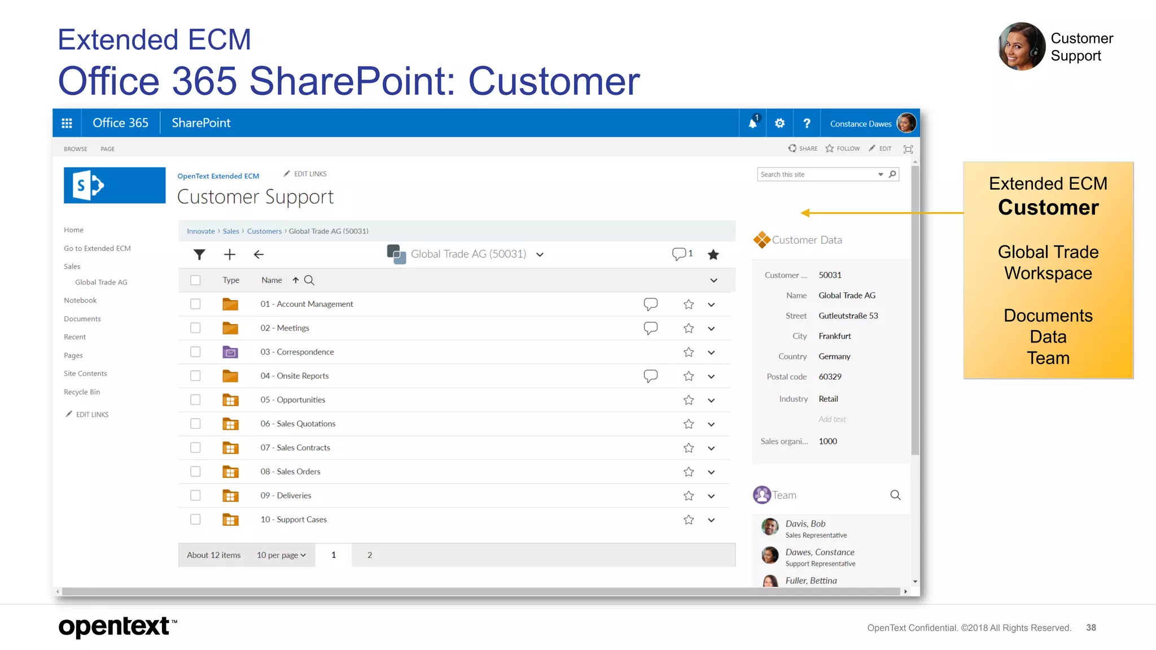Click search magnifier beside Name column

pos(309,280)
